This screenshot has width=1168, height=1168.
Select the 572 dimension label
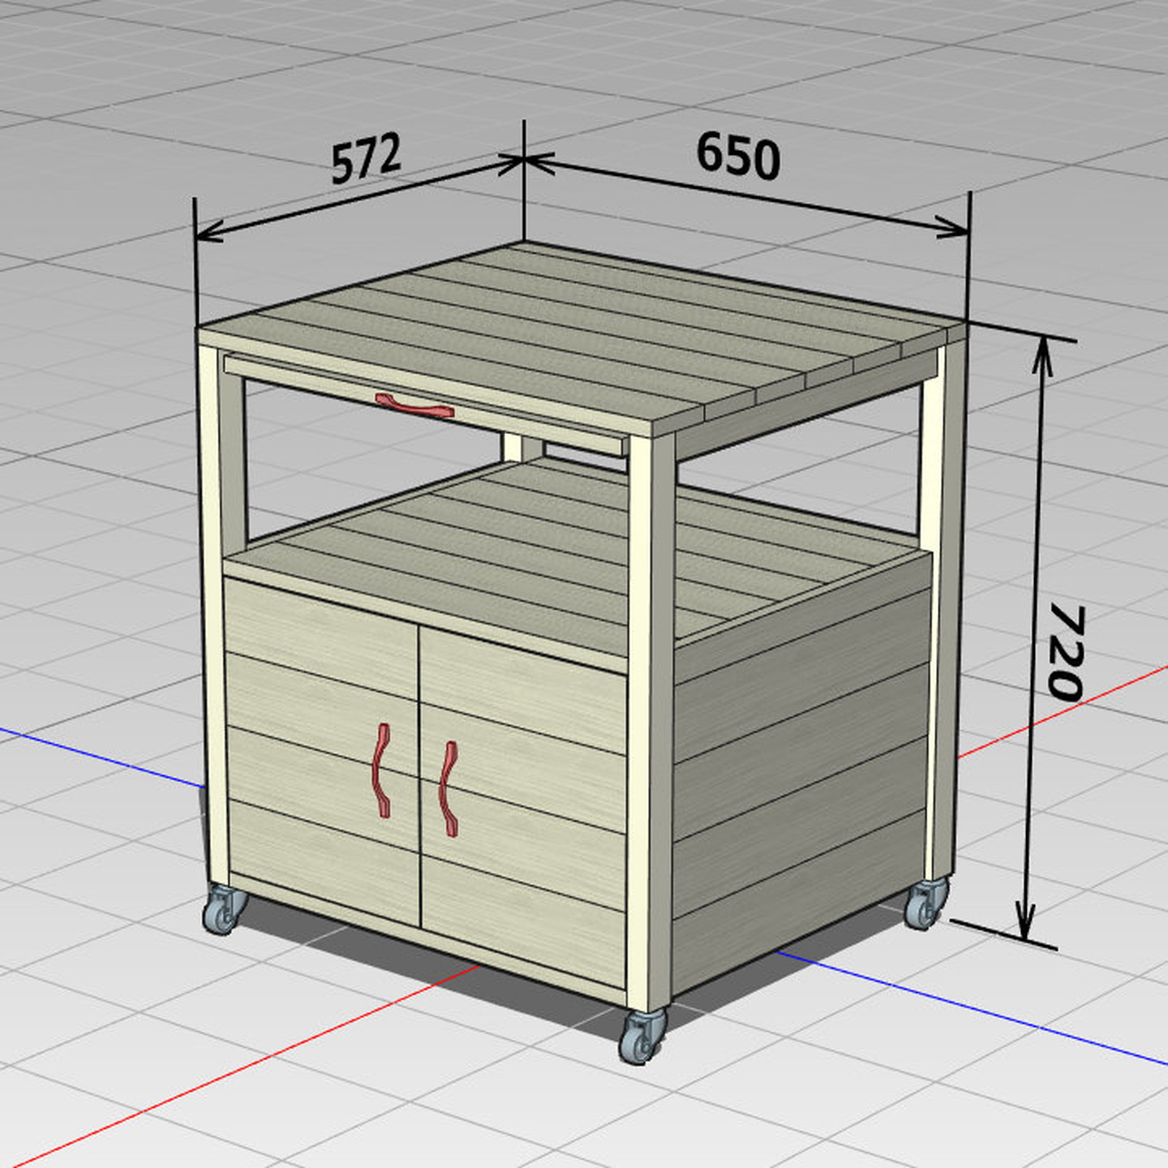tap(366, 158)
